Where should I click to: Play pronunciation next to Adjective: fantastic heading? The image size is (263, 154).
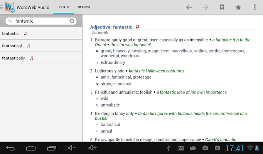coord(137,27)
